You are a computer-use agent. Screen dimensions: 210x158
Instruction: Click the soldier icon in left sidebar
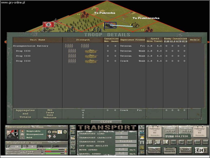point(73,128)
